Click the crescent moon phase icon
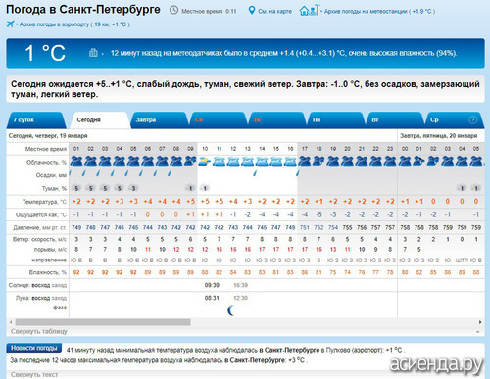The width and height of the screenshot is (490, 379). tap(230, 310)
